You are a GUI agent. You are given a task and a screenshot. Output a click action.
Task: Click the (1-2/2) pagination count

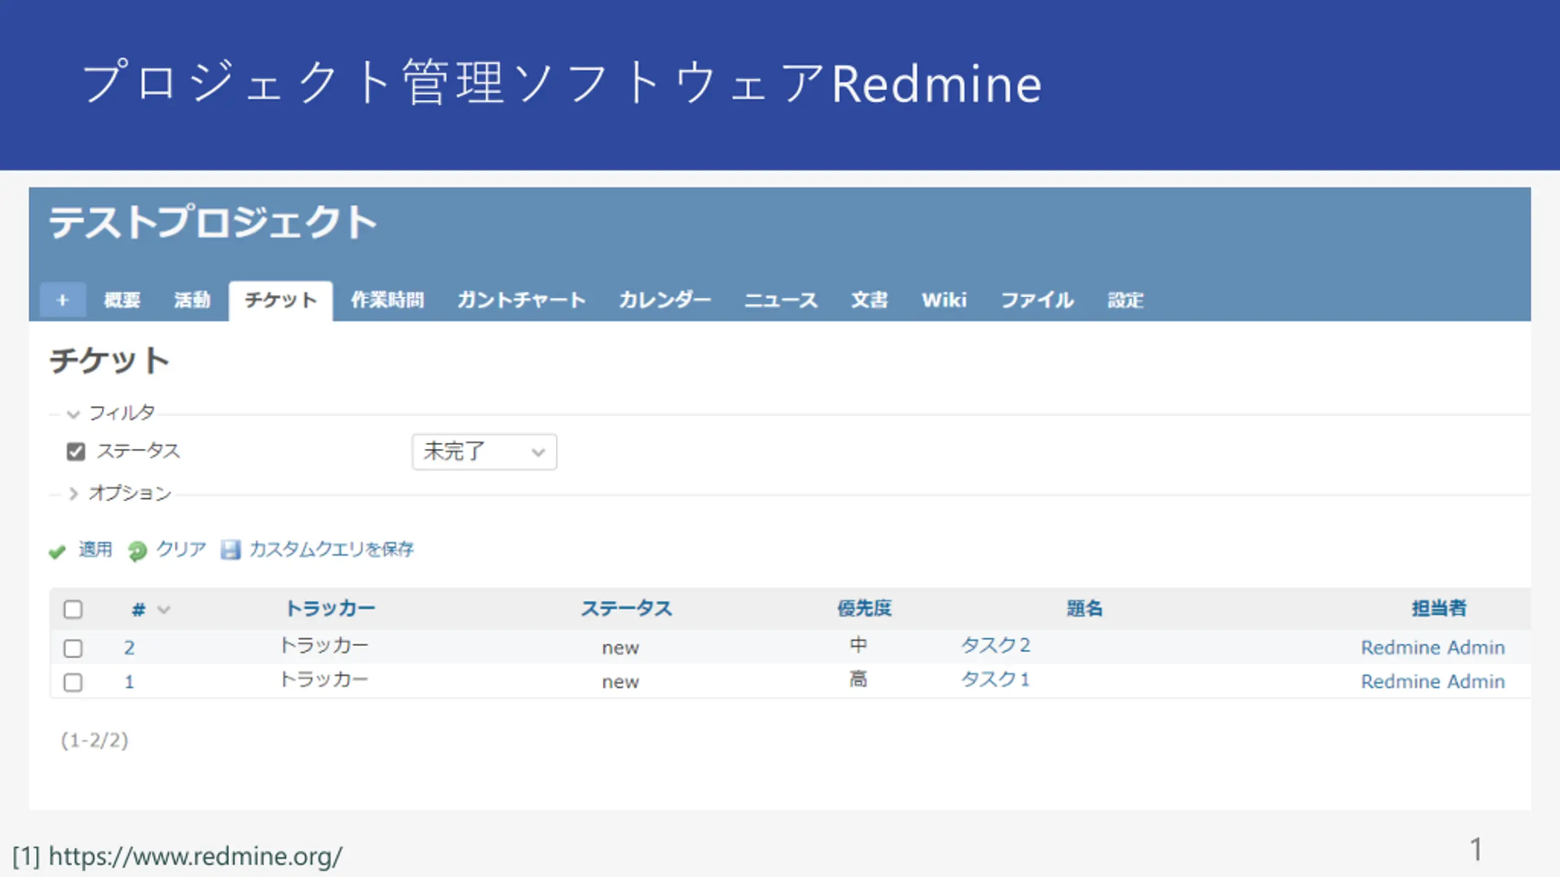(x=95, y=741)
